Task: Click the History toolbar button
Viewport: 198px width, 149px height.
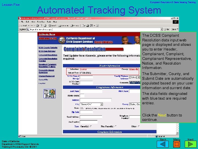Action: coord(75,26)
